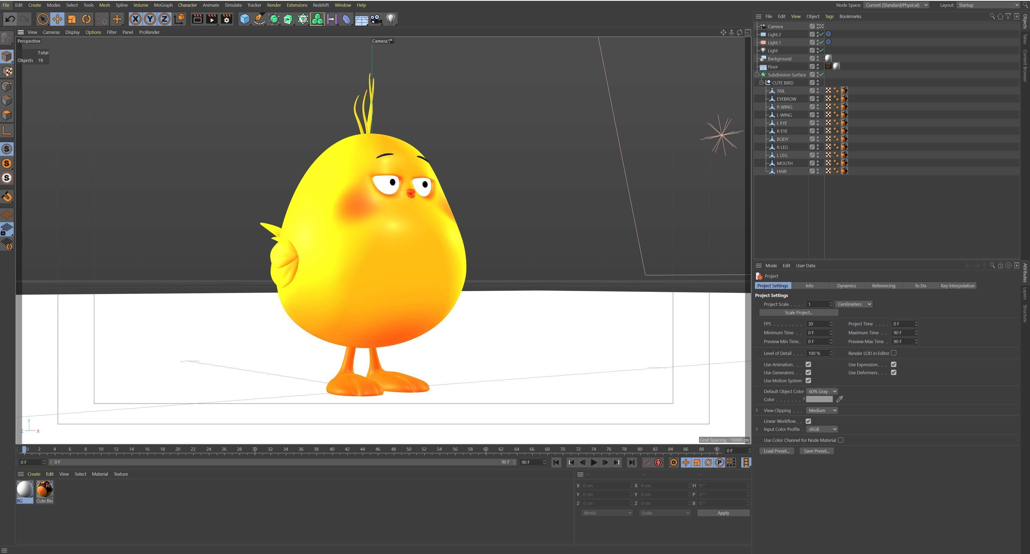Screen dimensions: 1030x554
Task: Open World coordinate system dropdown
Action: pos(607,513)
